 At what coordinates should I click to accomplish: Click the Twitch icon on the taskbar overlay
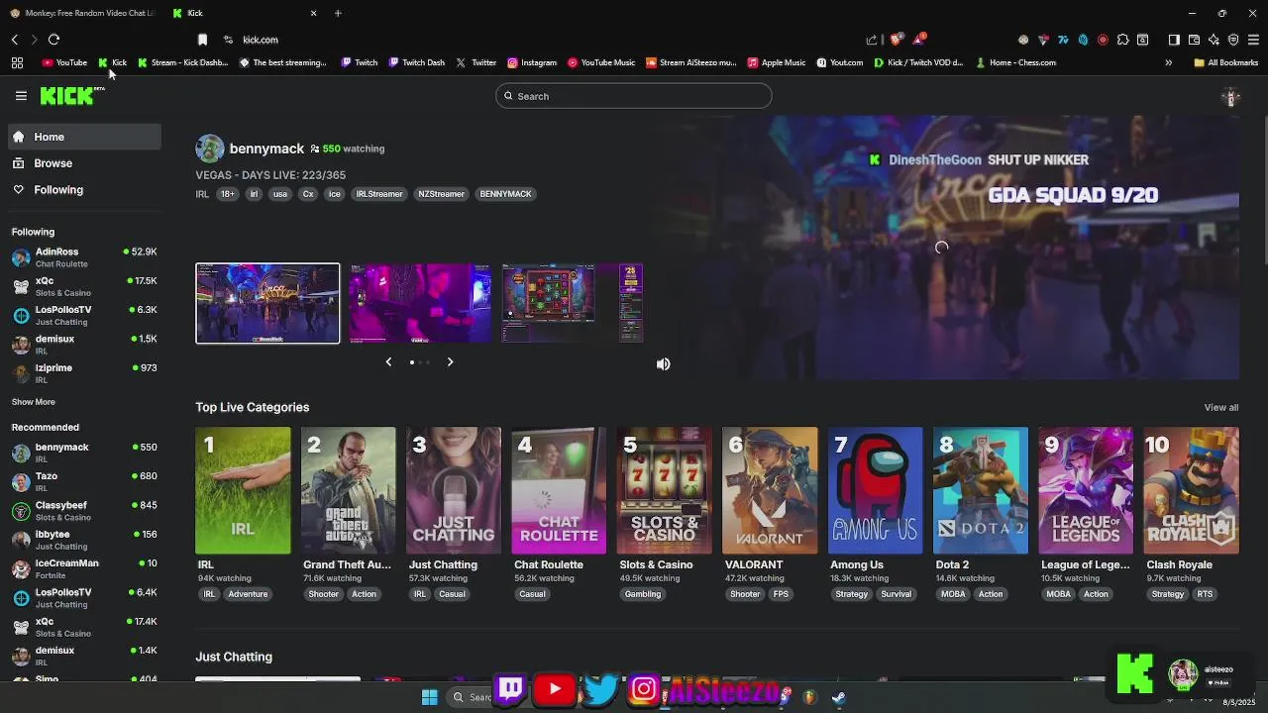coord(511,688)
